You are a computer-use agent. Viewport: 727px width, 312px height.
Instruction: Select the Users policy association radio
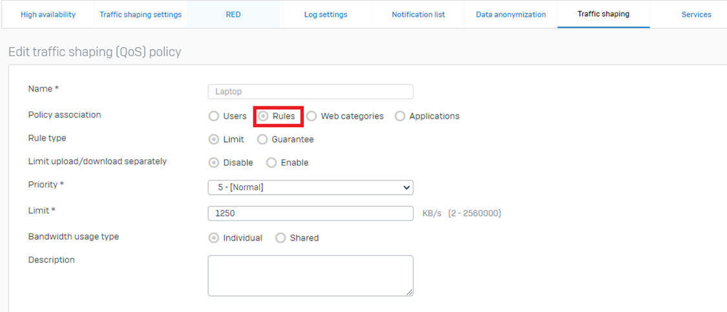(x=214, y=117)
